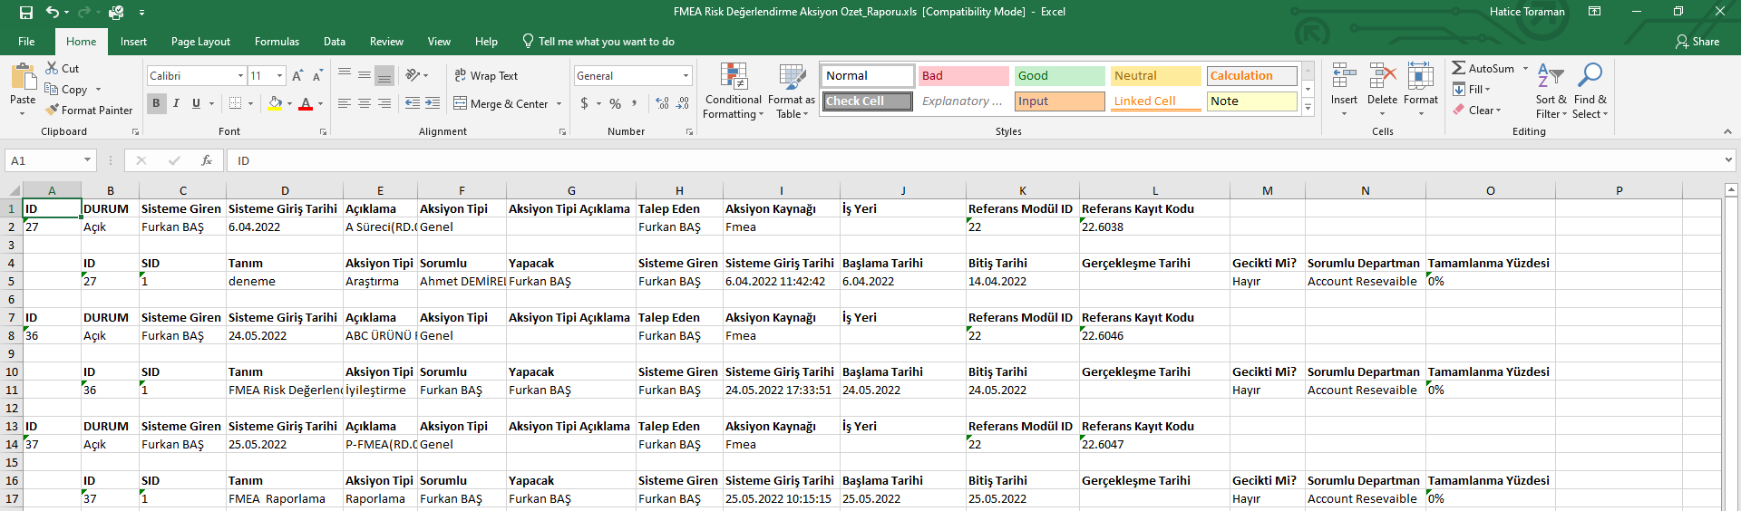
Task: Click the Save icon in title bar
Action: (x=25, y=13)
